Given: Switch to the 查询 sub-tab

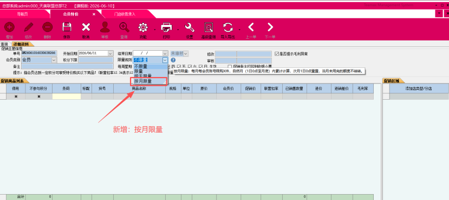Looking at the screenshot, I should click(x=4, y=44).
